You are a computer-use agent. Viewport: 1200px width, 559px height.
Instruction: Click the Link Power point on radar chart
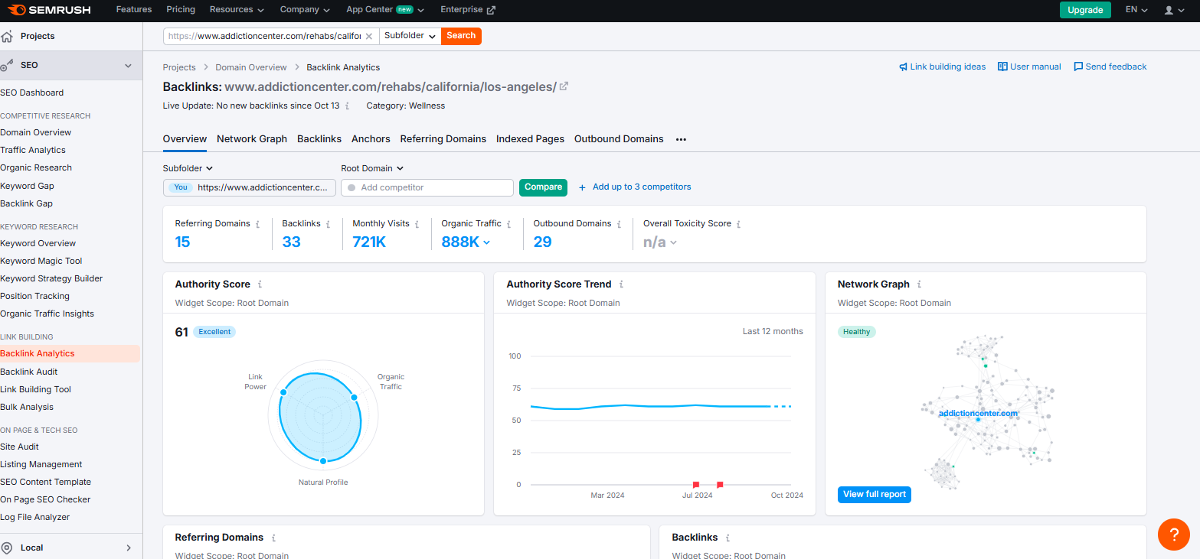click(283, 392)
